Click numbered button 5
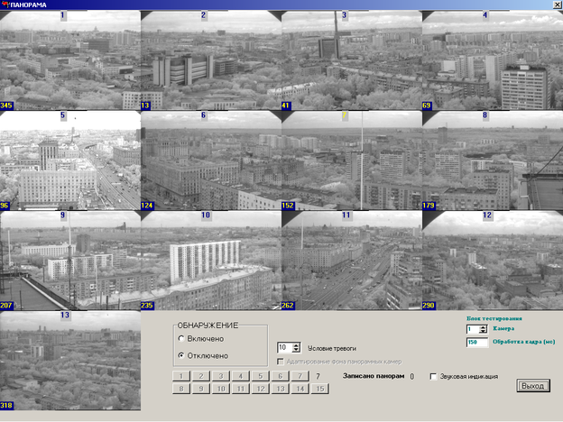 [261, 376]
